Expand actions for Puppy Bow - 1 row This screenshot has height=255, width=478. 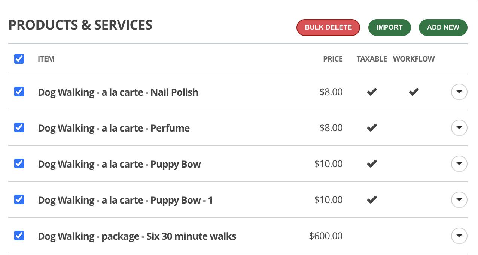pyautogui.click(x=459, y=200)
